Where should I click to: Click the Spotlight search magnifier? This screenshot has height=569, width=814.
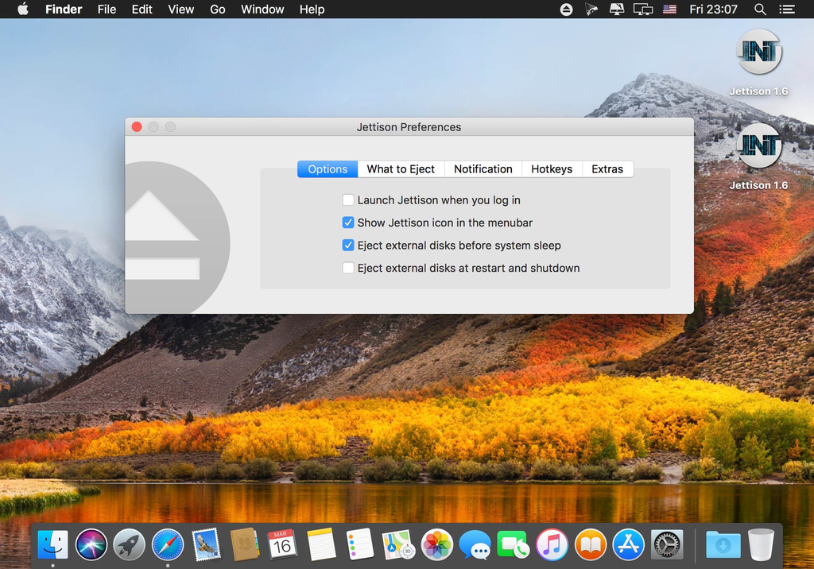point(760,10)
